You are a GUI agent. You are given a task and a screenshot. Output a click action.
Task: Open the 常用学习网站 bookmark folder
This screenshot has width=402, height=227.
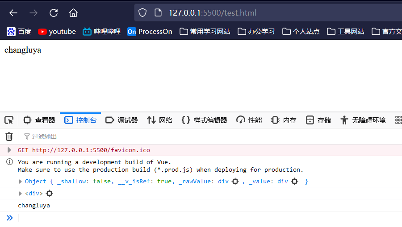[x=205, y=32]
